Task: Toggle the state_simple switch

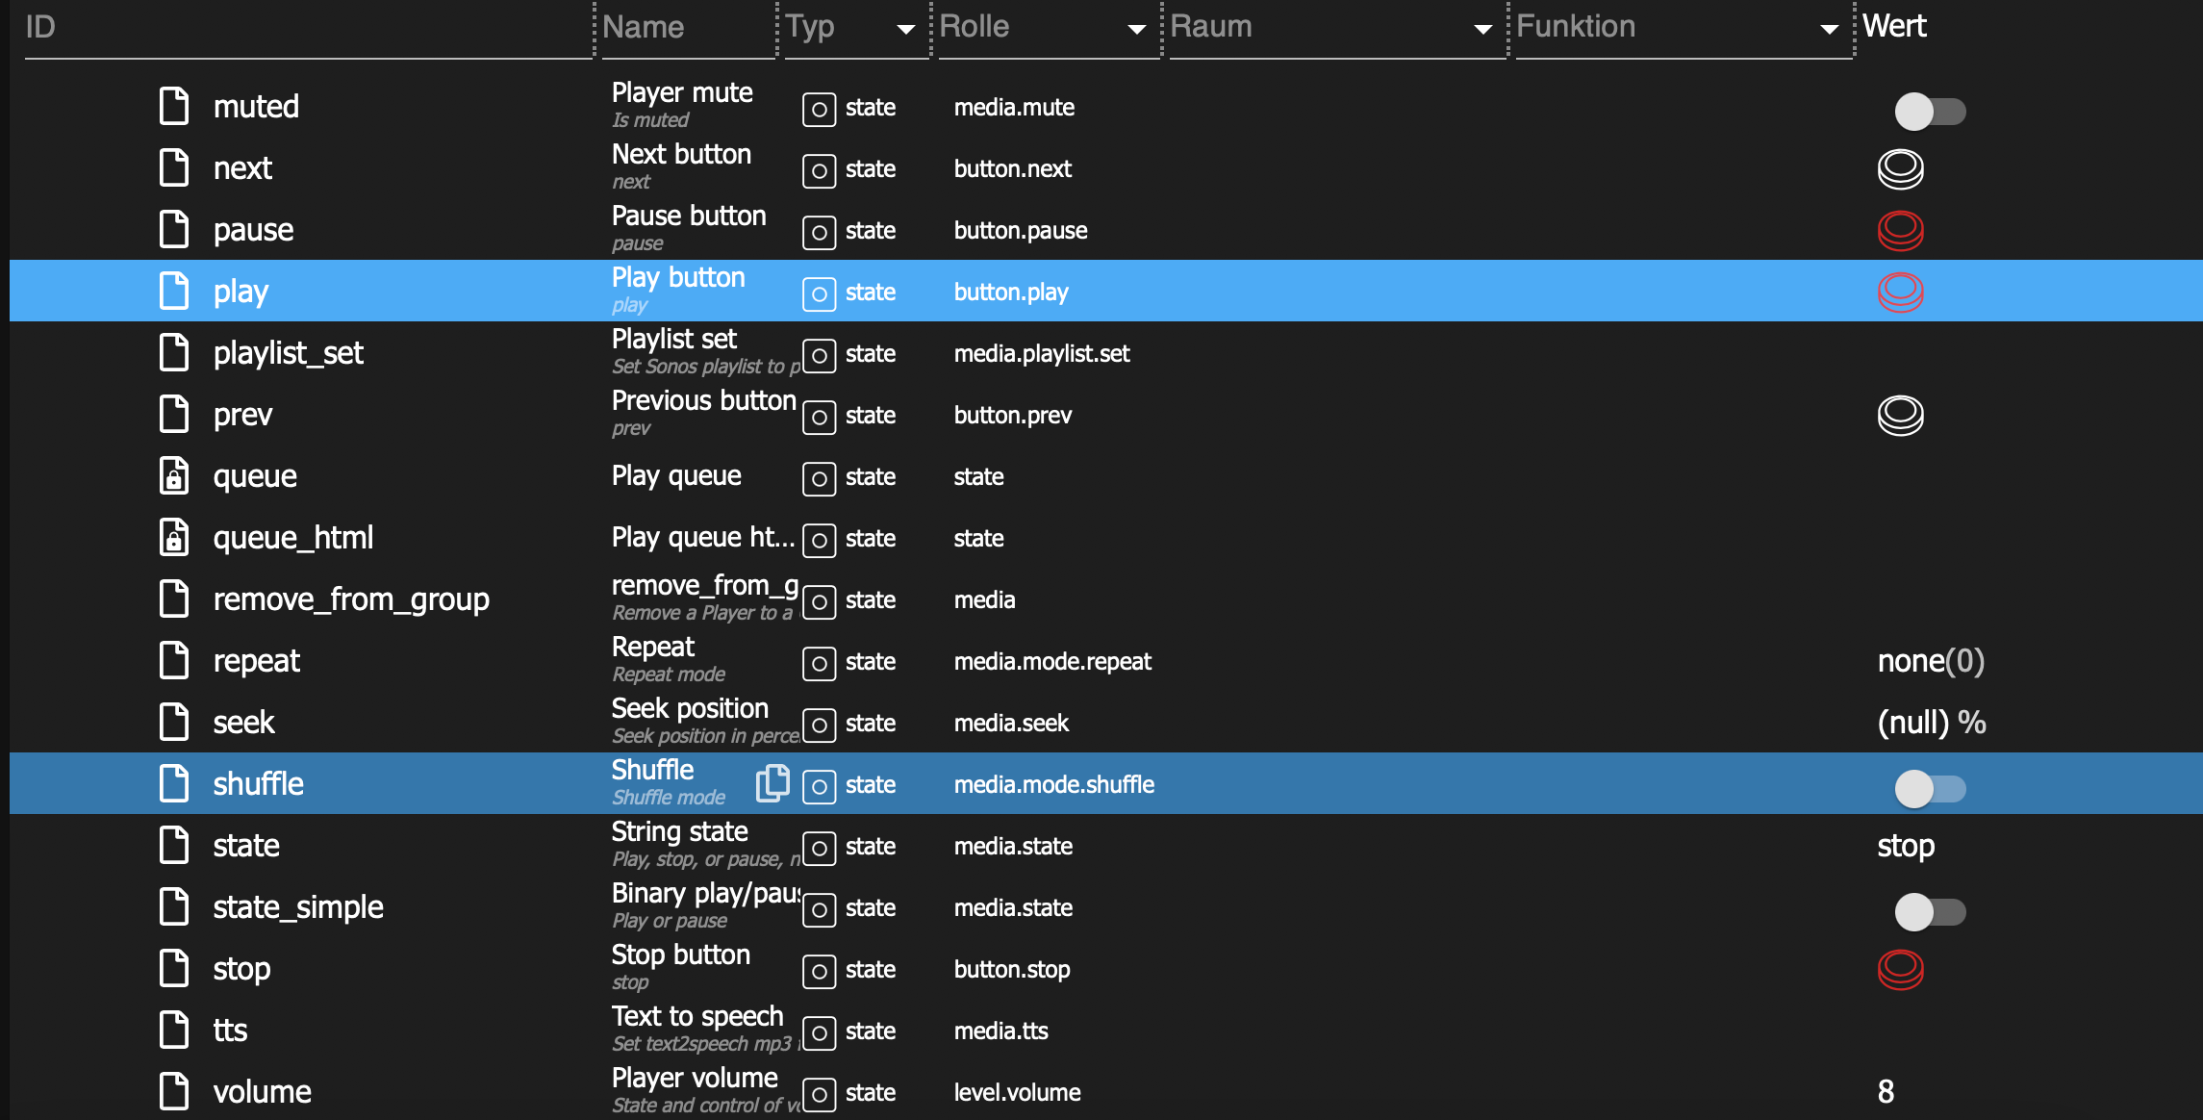Action: pyautogui.click(x=1929, y=912)
